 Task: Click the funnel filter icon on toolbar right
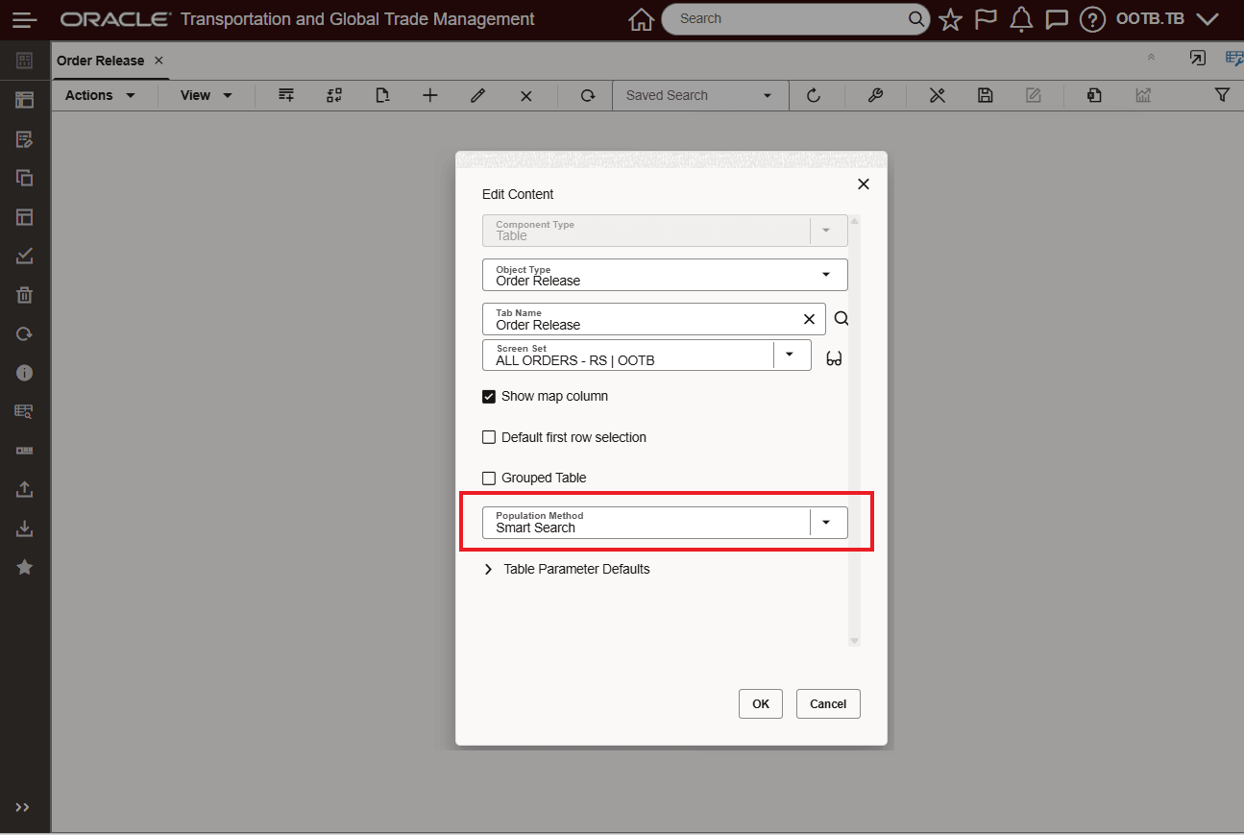tap(1222, 95)
